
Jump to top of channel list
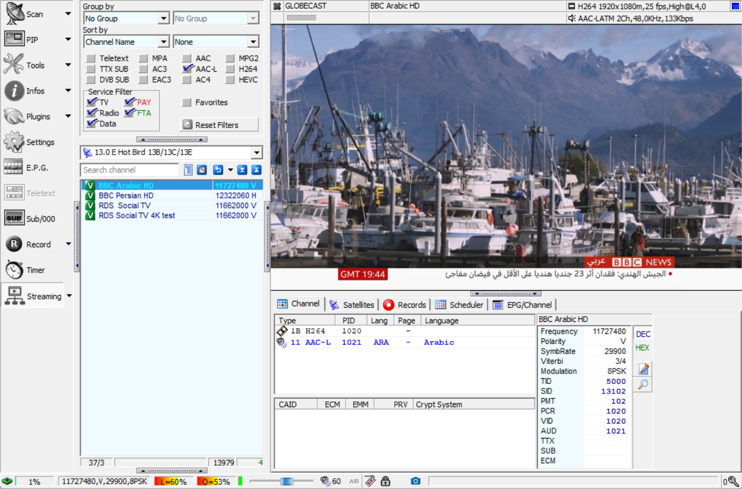click(x=256, y=170)
